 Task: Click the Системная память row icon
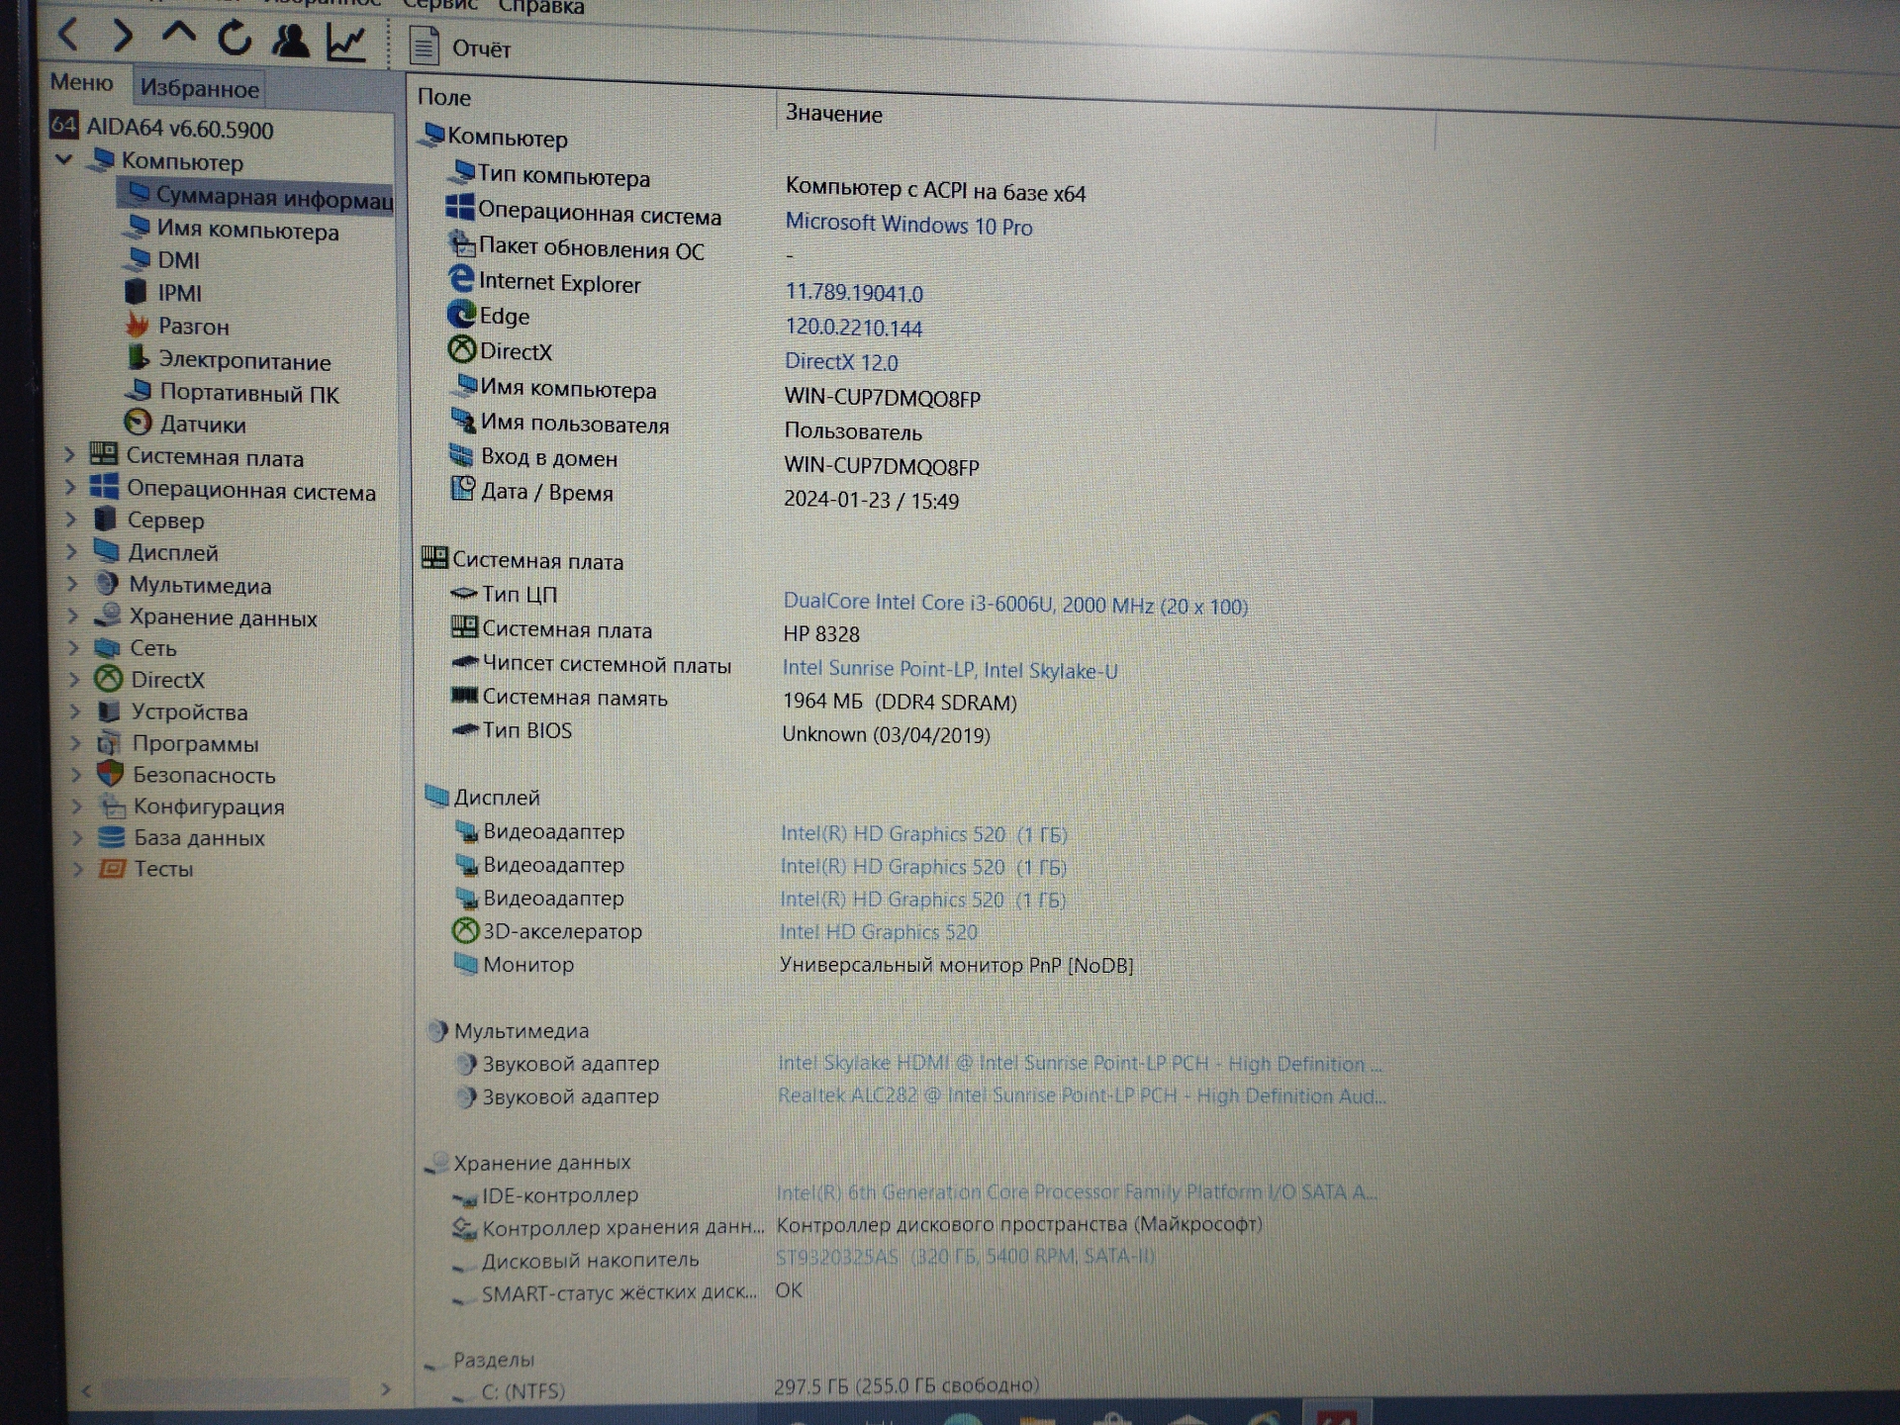(x=464, y=696)
